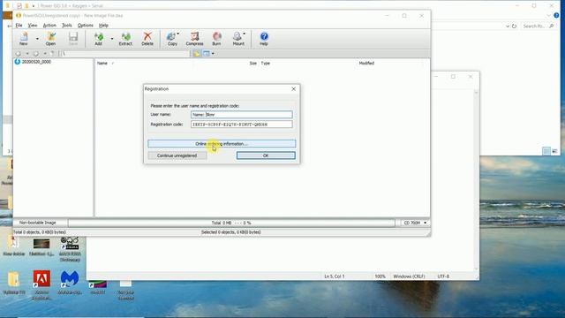Sort by the Size column header

click(x=253, y=63)
